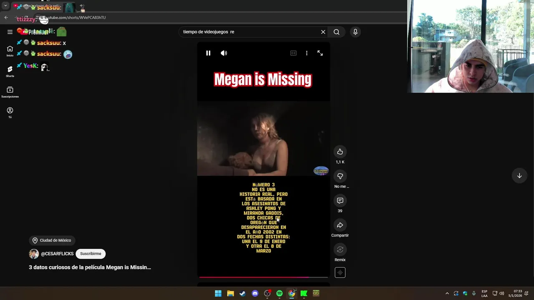Open the @CESARFLICKS channel link
Viewport: 534px width, 300px height.
coord(57,254)
